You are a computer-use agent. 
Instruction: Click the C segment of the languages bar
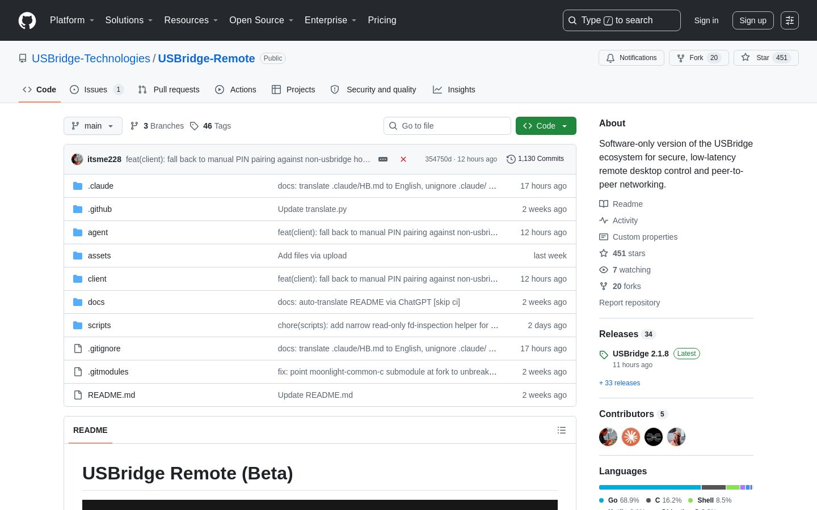(714, 487)
